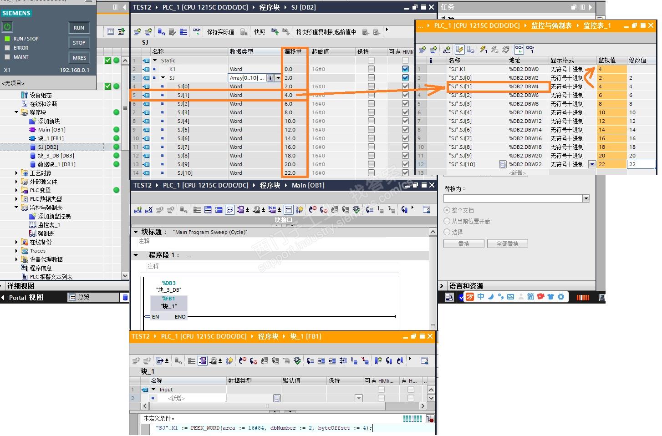Viewport: 662px width, 436px height.
Task: Click the MRES button on the CPU panel
Action: point(79,58)
